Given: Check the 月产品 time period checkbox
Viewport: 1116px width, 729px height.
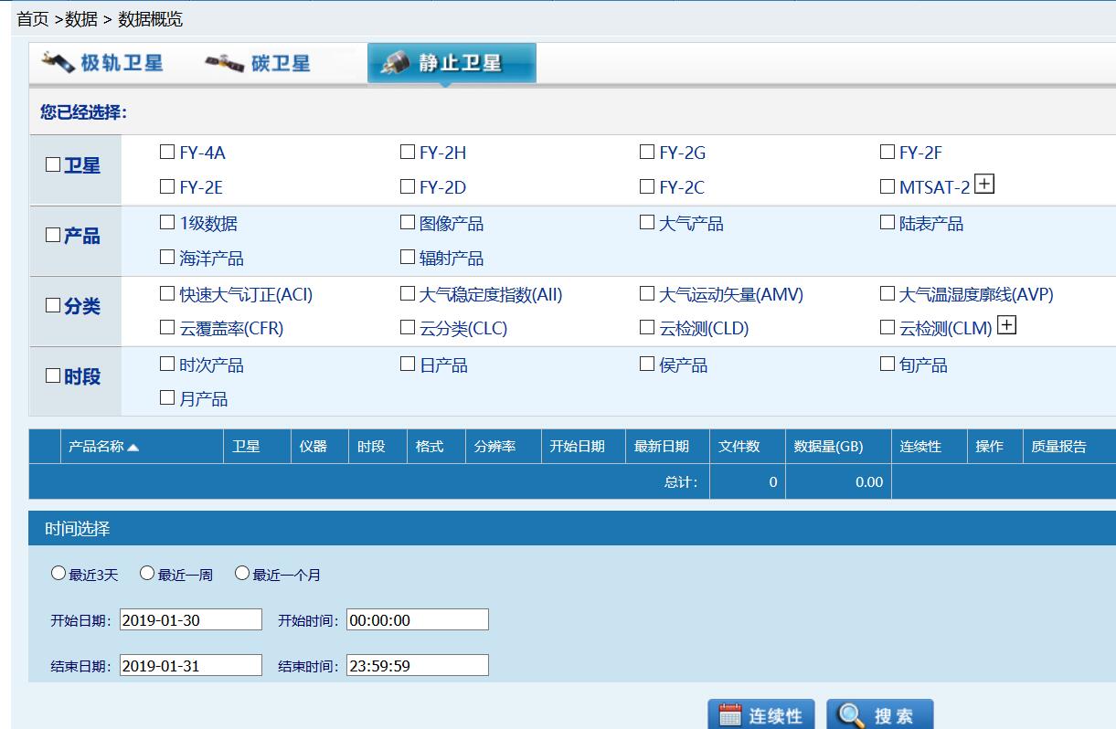Looking at the screenshot, I should pos(167,398).
